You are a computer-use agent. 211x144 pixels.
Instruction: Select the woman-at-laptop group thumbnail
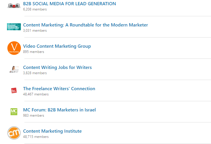click(14, 69)
